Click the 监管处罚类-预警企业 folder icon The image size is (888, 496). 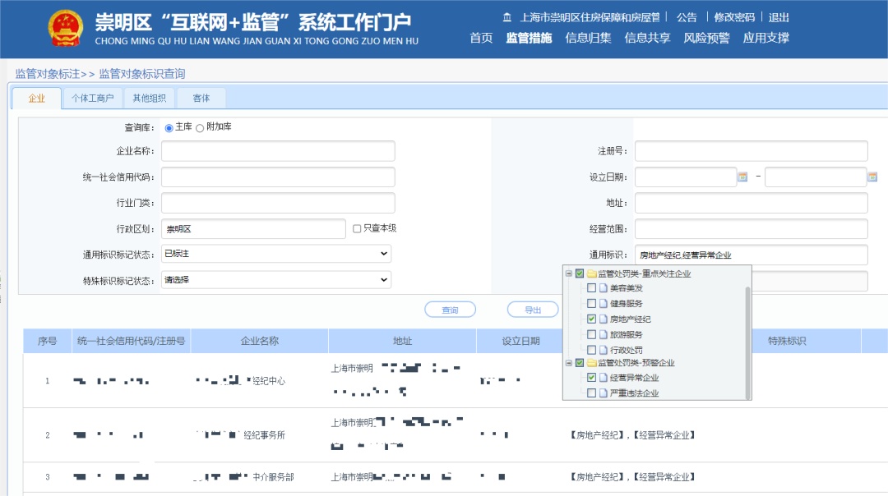[591, 363]
